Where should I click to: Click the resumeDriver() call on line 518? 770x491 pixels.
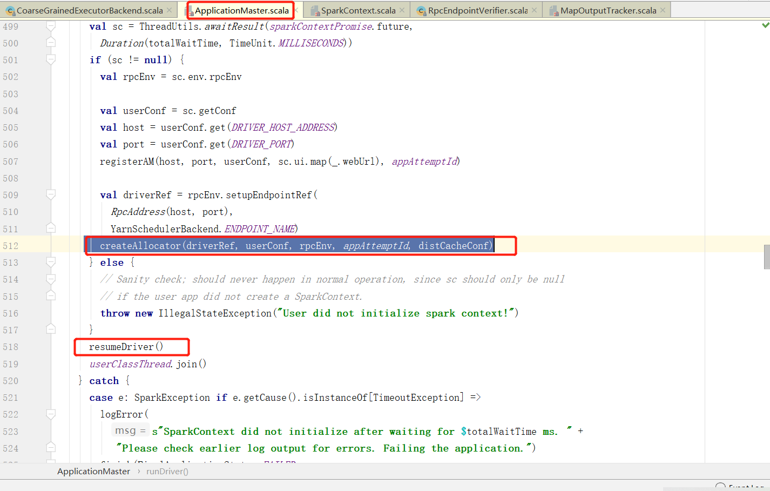126,347
